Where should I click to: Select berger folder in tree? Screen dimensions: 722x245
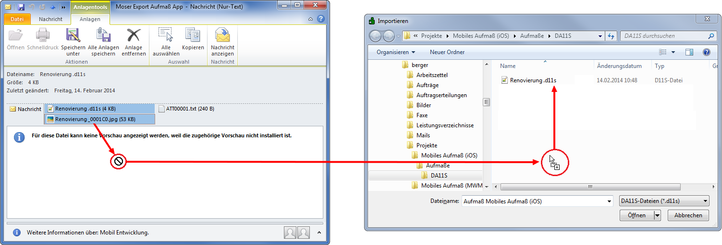(416, 65)
